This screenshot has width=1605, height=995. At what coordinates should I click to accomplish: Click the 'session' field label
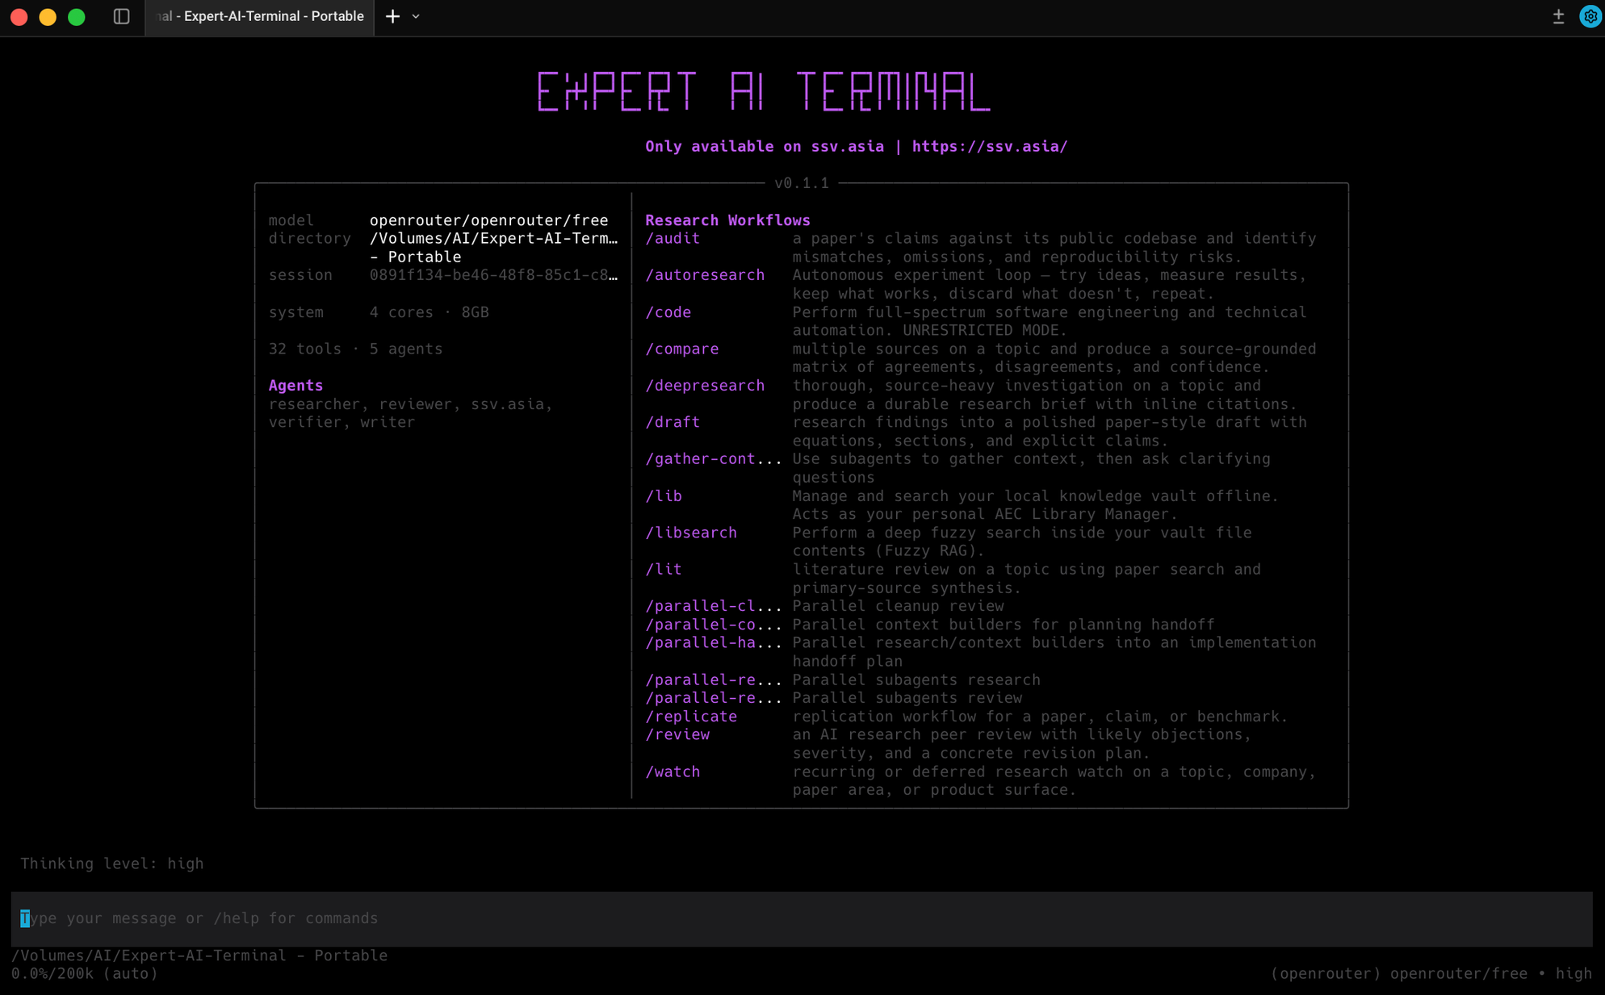pyautogui.click(x=300, y=275)
